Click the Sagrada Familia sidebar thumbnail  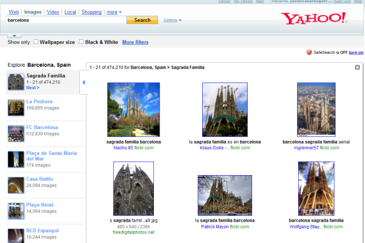click(16, 82)
